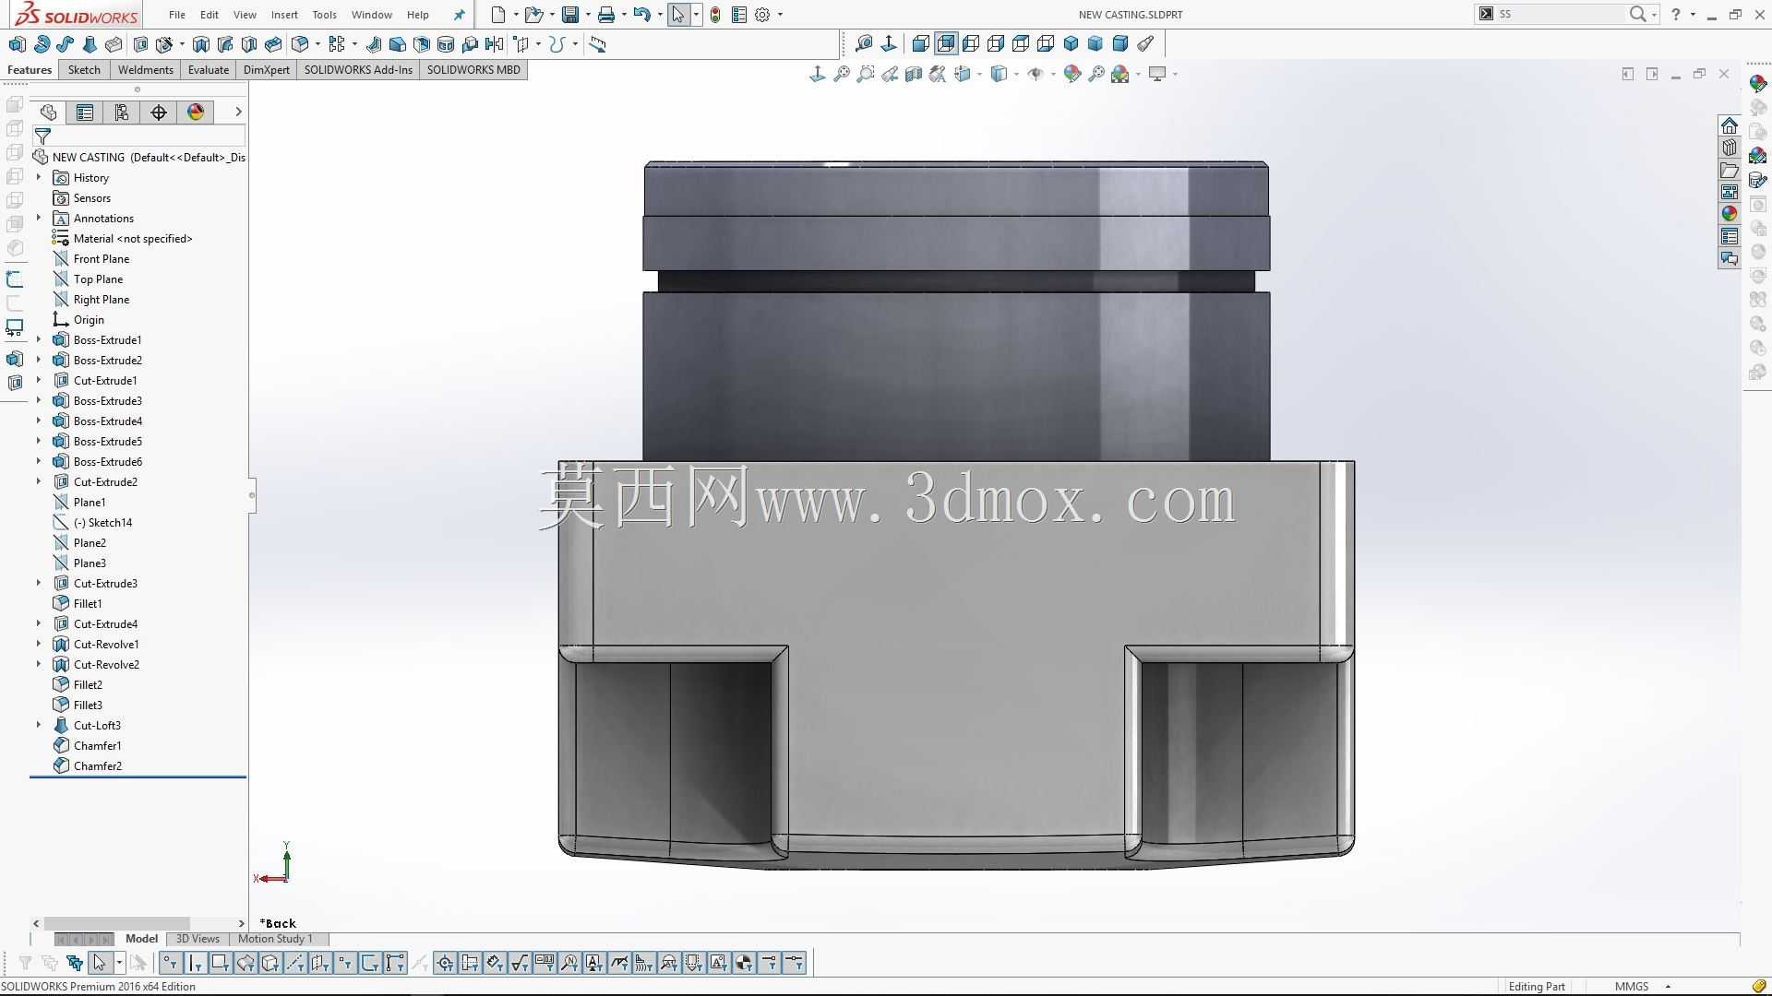The image size is (1772, 996).
Task: Open the Design Library icon in task pane
Action: click(x=1730, y=148)
